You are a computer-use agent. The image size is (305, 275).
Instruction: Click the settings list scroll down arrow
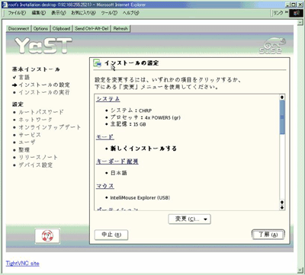pyautogui.click(x=282, y=207)
